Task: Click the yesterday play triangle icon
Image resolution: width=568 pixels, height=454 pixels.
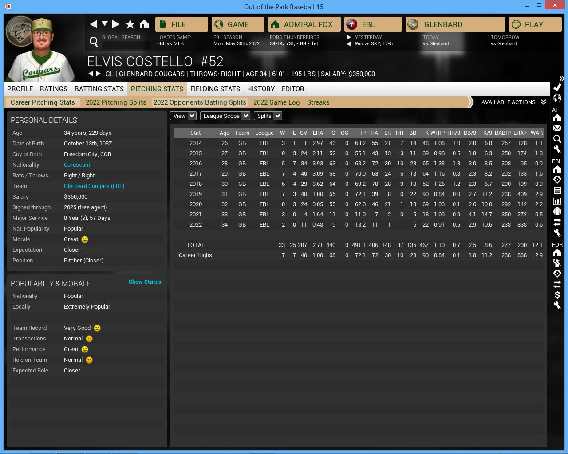Action: (x=349, y=37)
